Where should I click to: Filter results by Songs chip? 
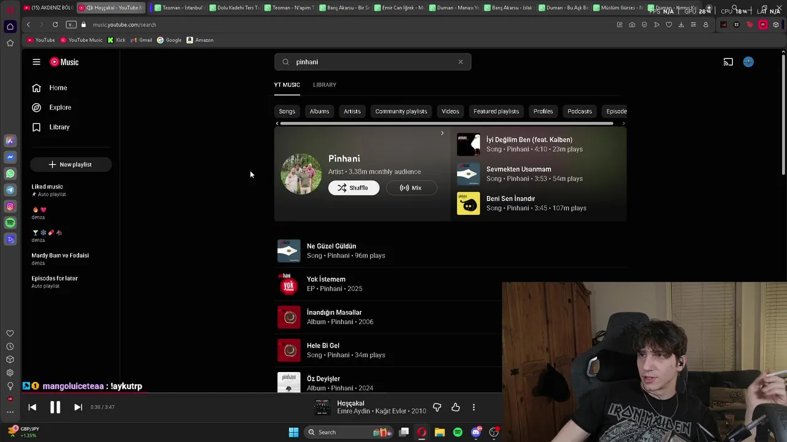click(287, 111)
